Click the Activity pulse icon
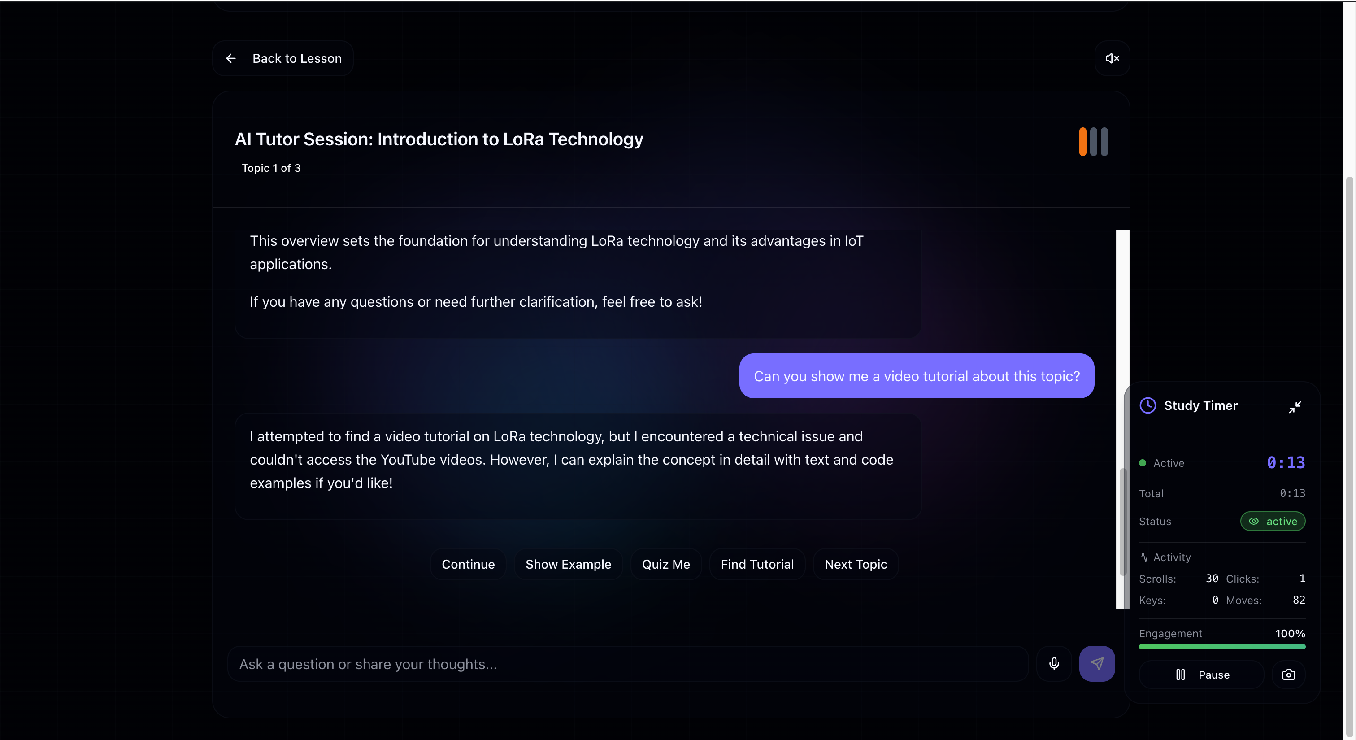This screenshot has width=1356, height=740. coord(1144,556)
